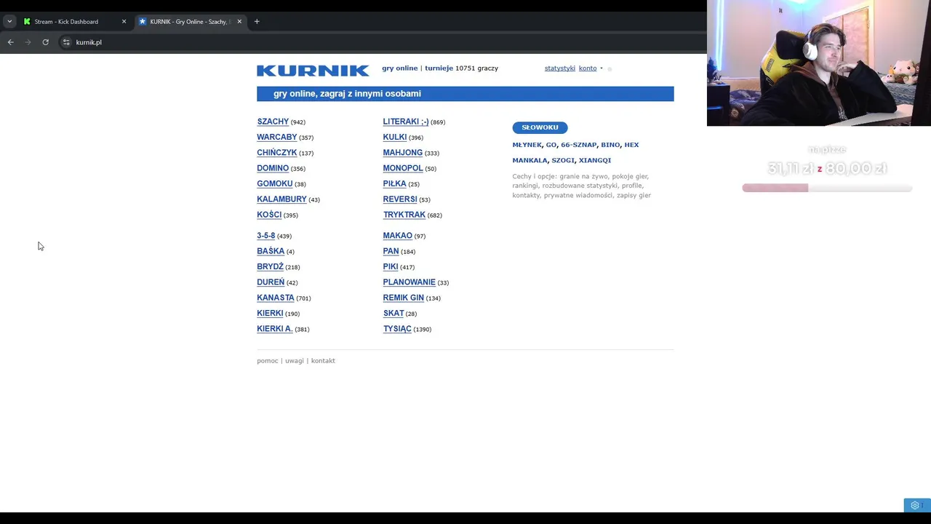
Task: Open the GOMOKU game
Action: point(275,183)
